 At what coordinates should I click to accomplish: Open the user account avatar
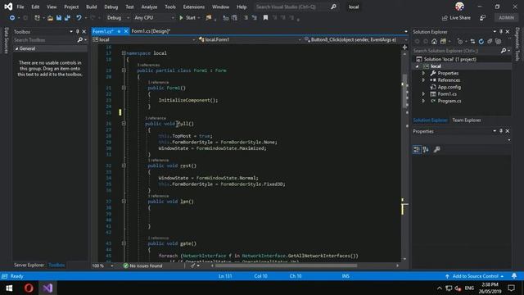459,7
